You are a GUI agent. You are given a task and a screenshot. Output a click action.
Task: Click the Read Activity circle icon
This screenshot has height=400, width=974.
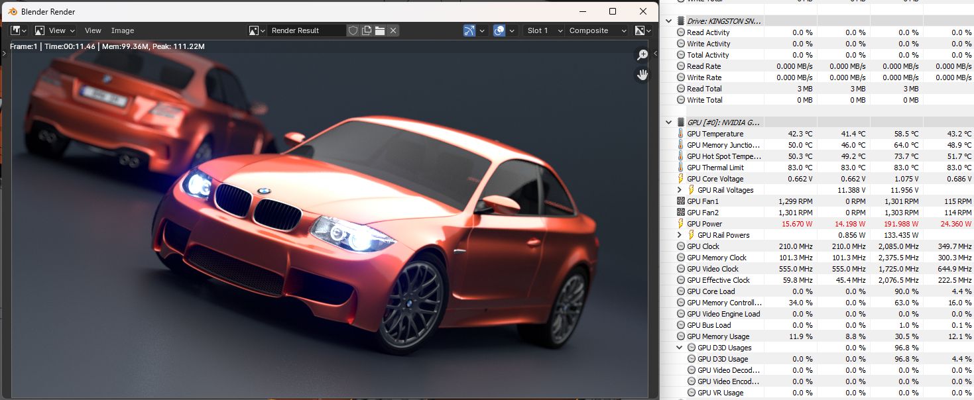coord(681,32)
